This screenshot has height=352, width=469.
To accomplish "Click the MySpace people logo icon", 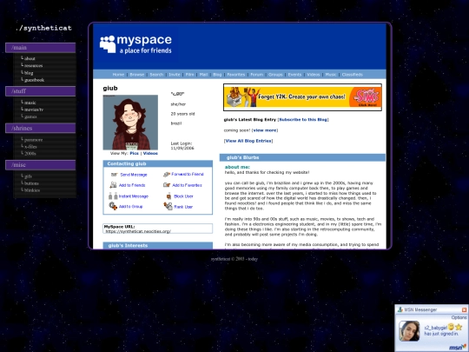I will pyautogui.click(x=108, y=44).
